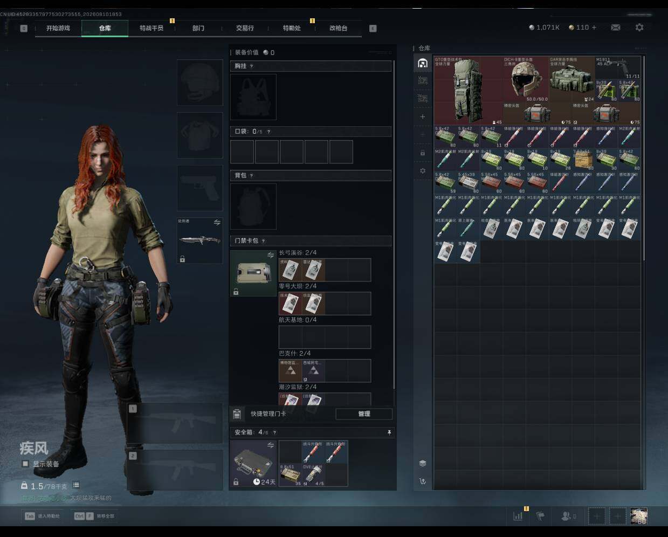Click the empty 背包 backpack slot
Screen dimensions: 668x537
point(253,206)
